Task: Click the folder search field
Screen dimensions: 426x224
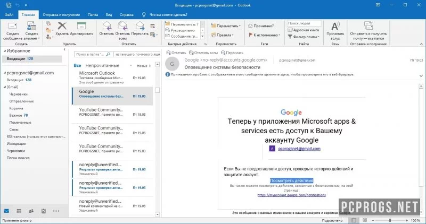Action: (x=93, y=54)
